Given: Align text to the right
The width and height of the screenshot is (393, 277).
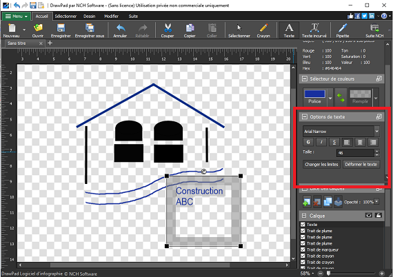Looking at the screenshot, I should click(x=373, y=142).
